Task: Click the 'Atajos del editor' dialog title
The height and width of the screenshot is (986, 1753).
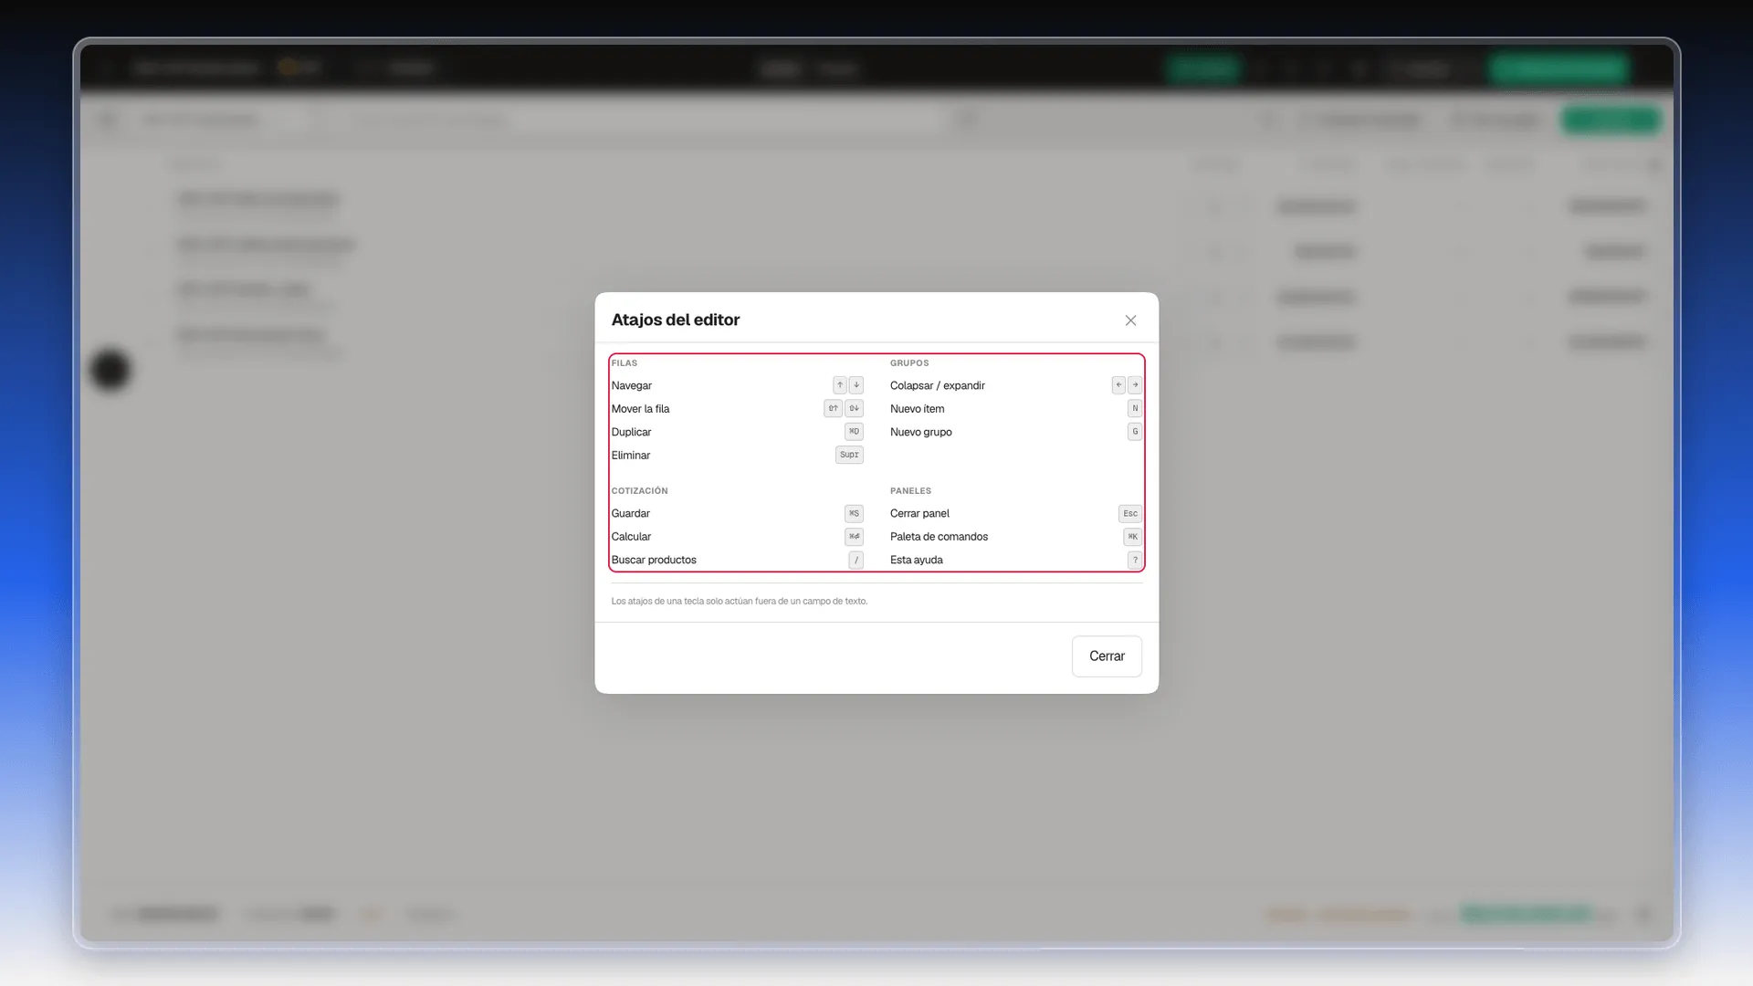Action: click(676, 320)
